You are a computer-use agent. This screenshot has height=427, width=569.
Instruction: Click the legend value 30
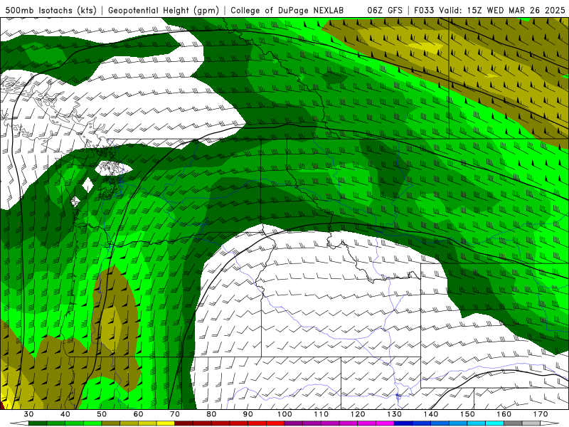click(28, 414)
